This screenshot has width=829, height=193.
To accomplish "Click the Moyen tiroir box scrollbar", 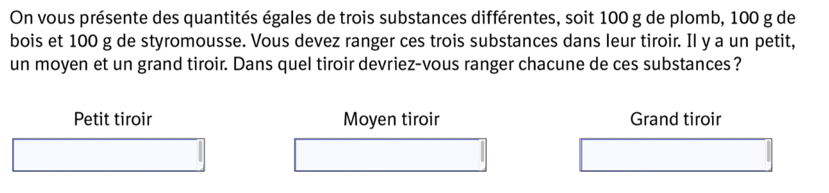I will point(483,152).
